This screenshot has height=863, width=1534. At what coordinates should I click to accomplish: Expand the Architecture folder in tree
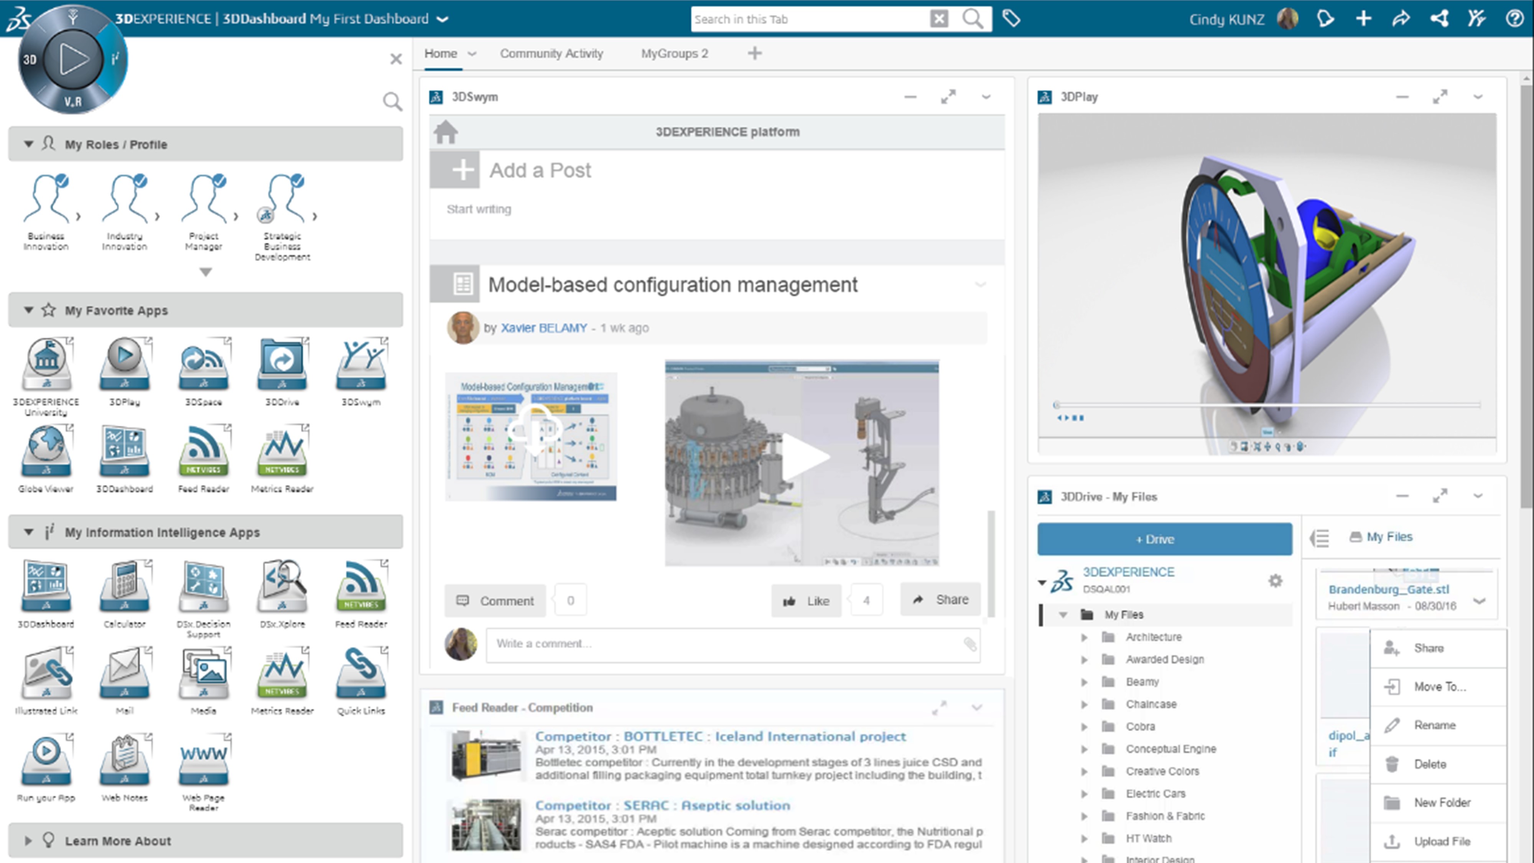point(1085,637)
